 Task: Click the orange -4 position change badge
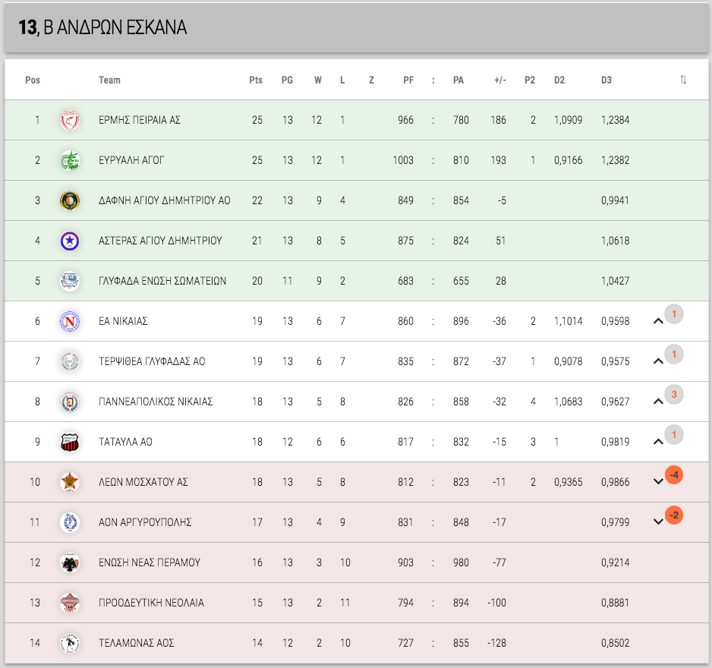(674, 475)
